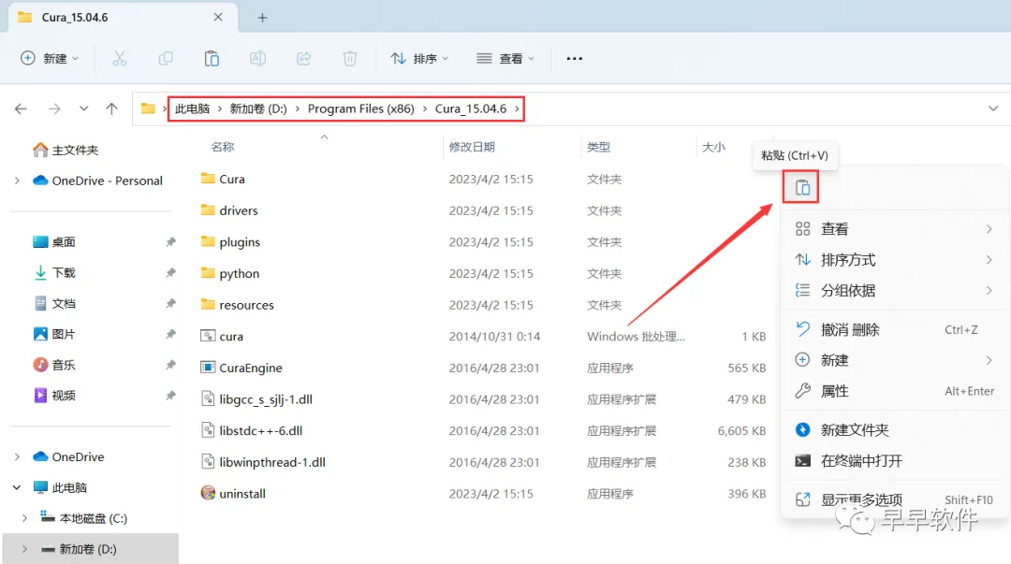Collapse the 此电脑 tree node
The height and width of the screenshot is (564, 1011).
pos(18,488)
